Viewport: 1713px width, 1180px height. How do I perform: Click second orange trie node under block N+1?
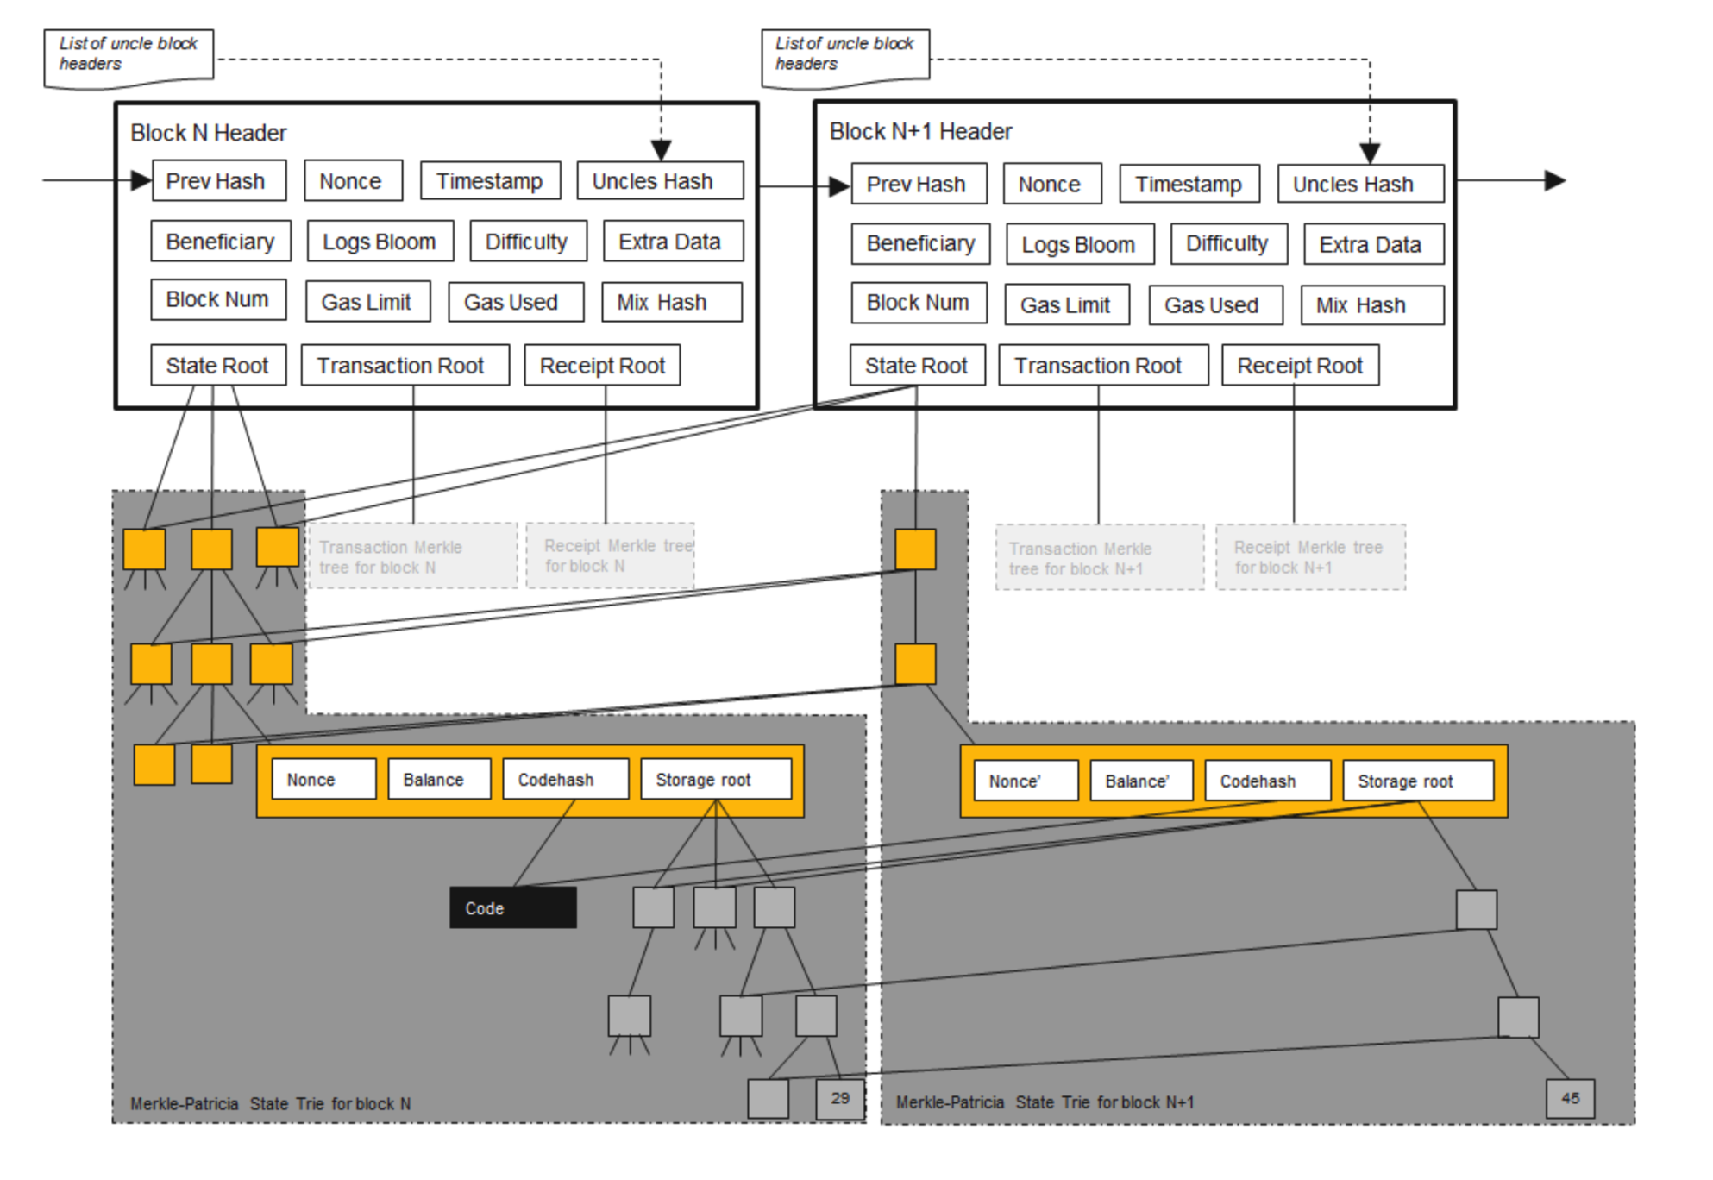pos(915,664)
